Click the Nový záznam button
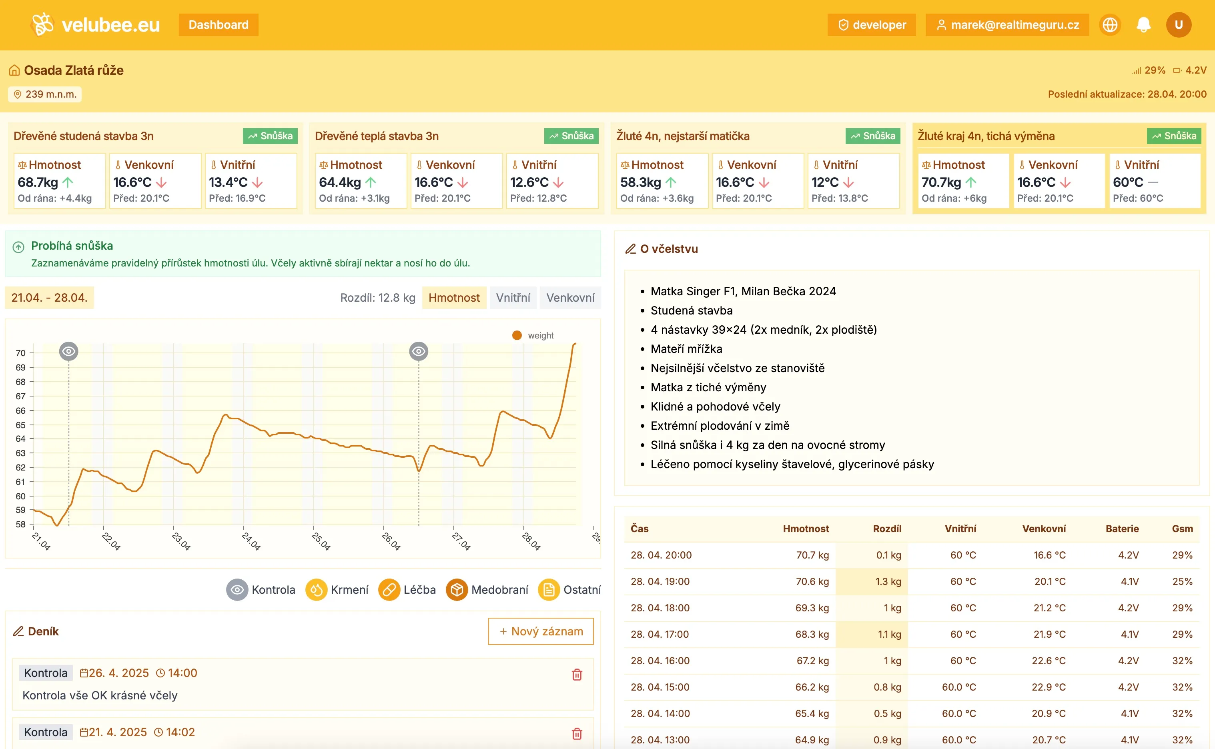 [540, 631]
